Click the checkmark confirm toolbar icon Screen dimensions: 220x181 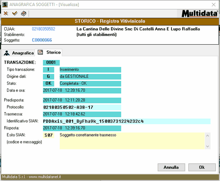[15, 13]
